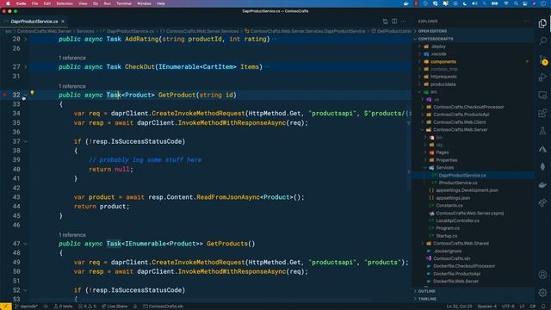Expand the folded AddRating method on line 20

(x=25, y=39)
